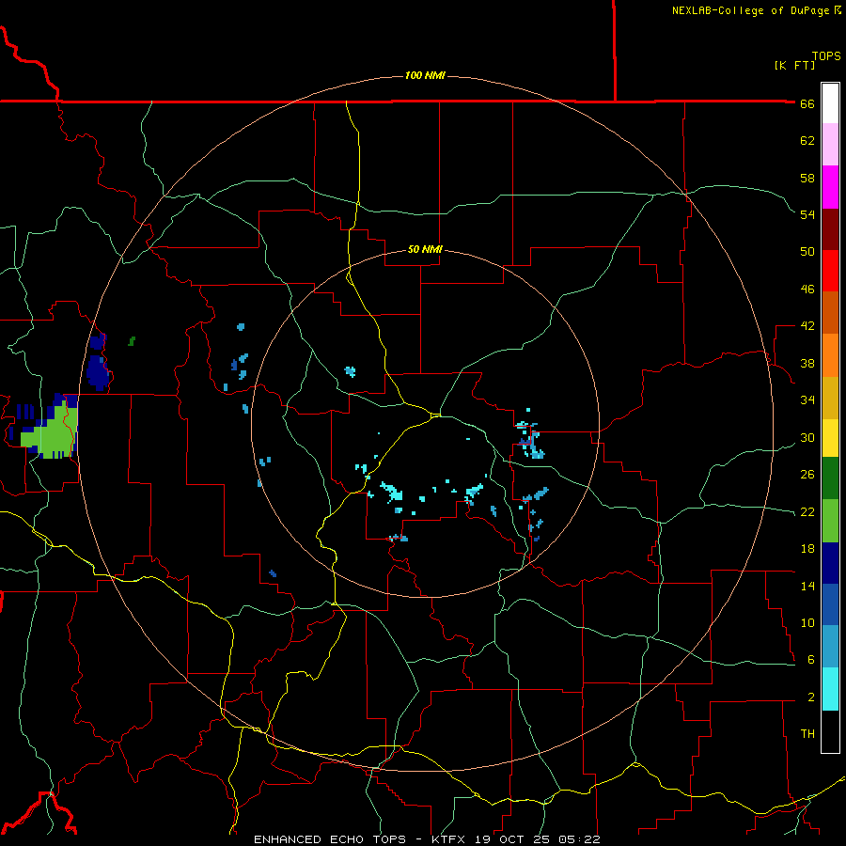Click the 50 NMI range ring label
846x846 pixels.
pyautogui.click(x=425, y=249)
